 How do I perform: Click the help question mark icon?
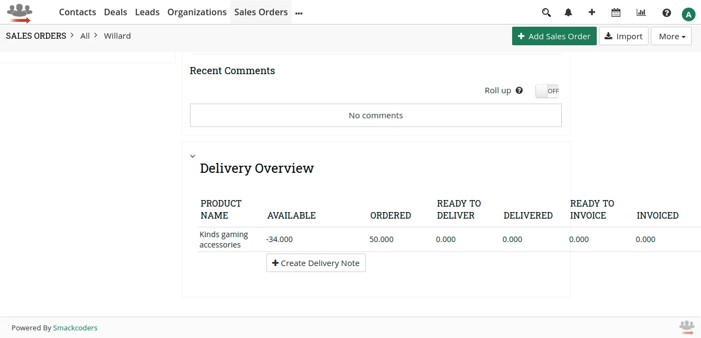(x=666, y=12)
